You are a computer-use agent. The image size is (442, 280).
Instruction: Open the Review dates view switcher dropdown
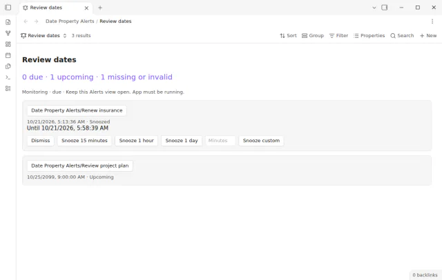pyautogui.click(x=44, y=36)
